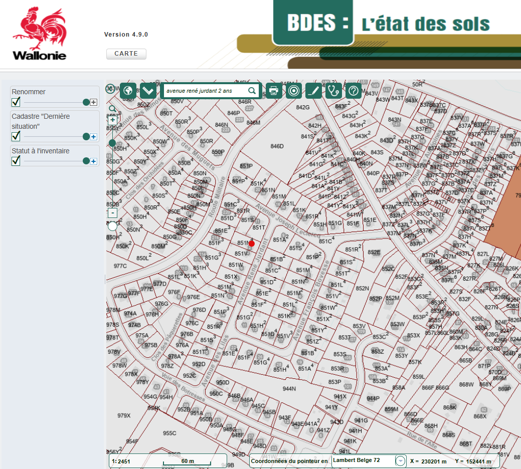521x469 pixels.
Task: Disable the Statut à l'inventaire layer checkbox
Action: point(16,161)
